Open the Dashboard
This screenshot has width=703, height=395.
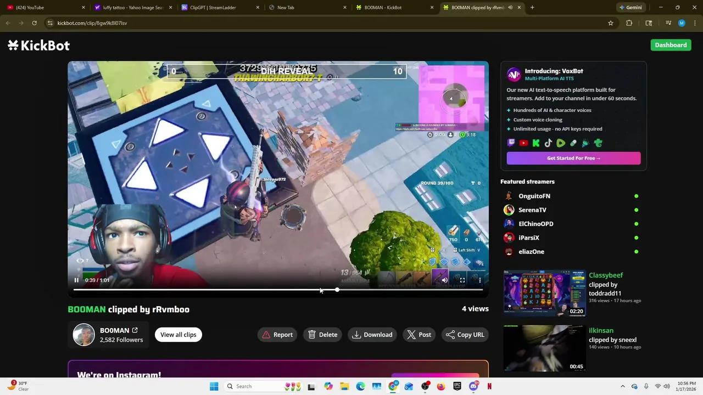tap(671, 45)
